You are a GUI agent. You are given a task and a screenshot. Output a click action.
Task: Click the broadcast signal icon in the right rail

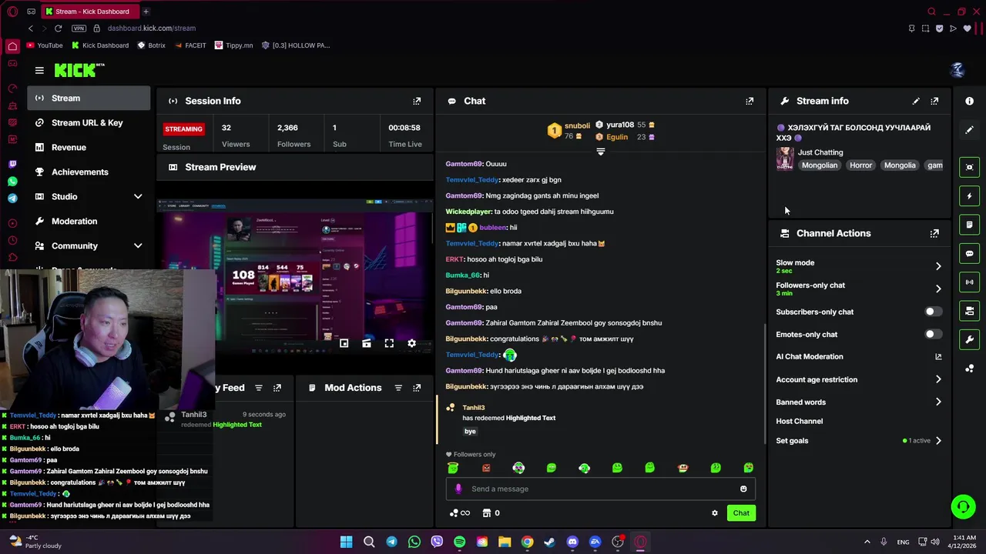pyautogui.click(x=969, y=282)
